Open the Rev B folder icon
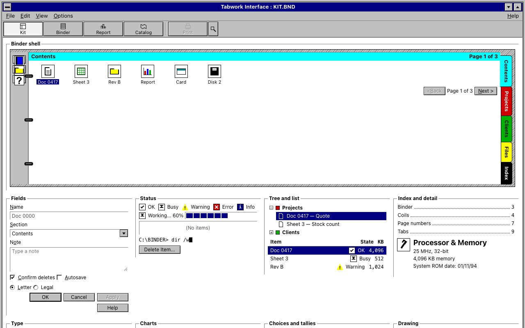Viewport: 525px width, 328px height. click(x=114, y=71)
